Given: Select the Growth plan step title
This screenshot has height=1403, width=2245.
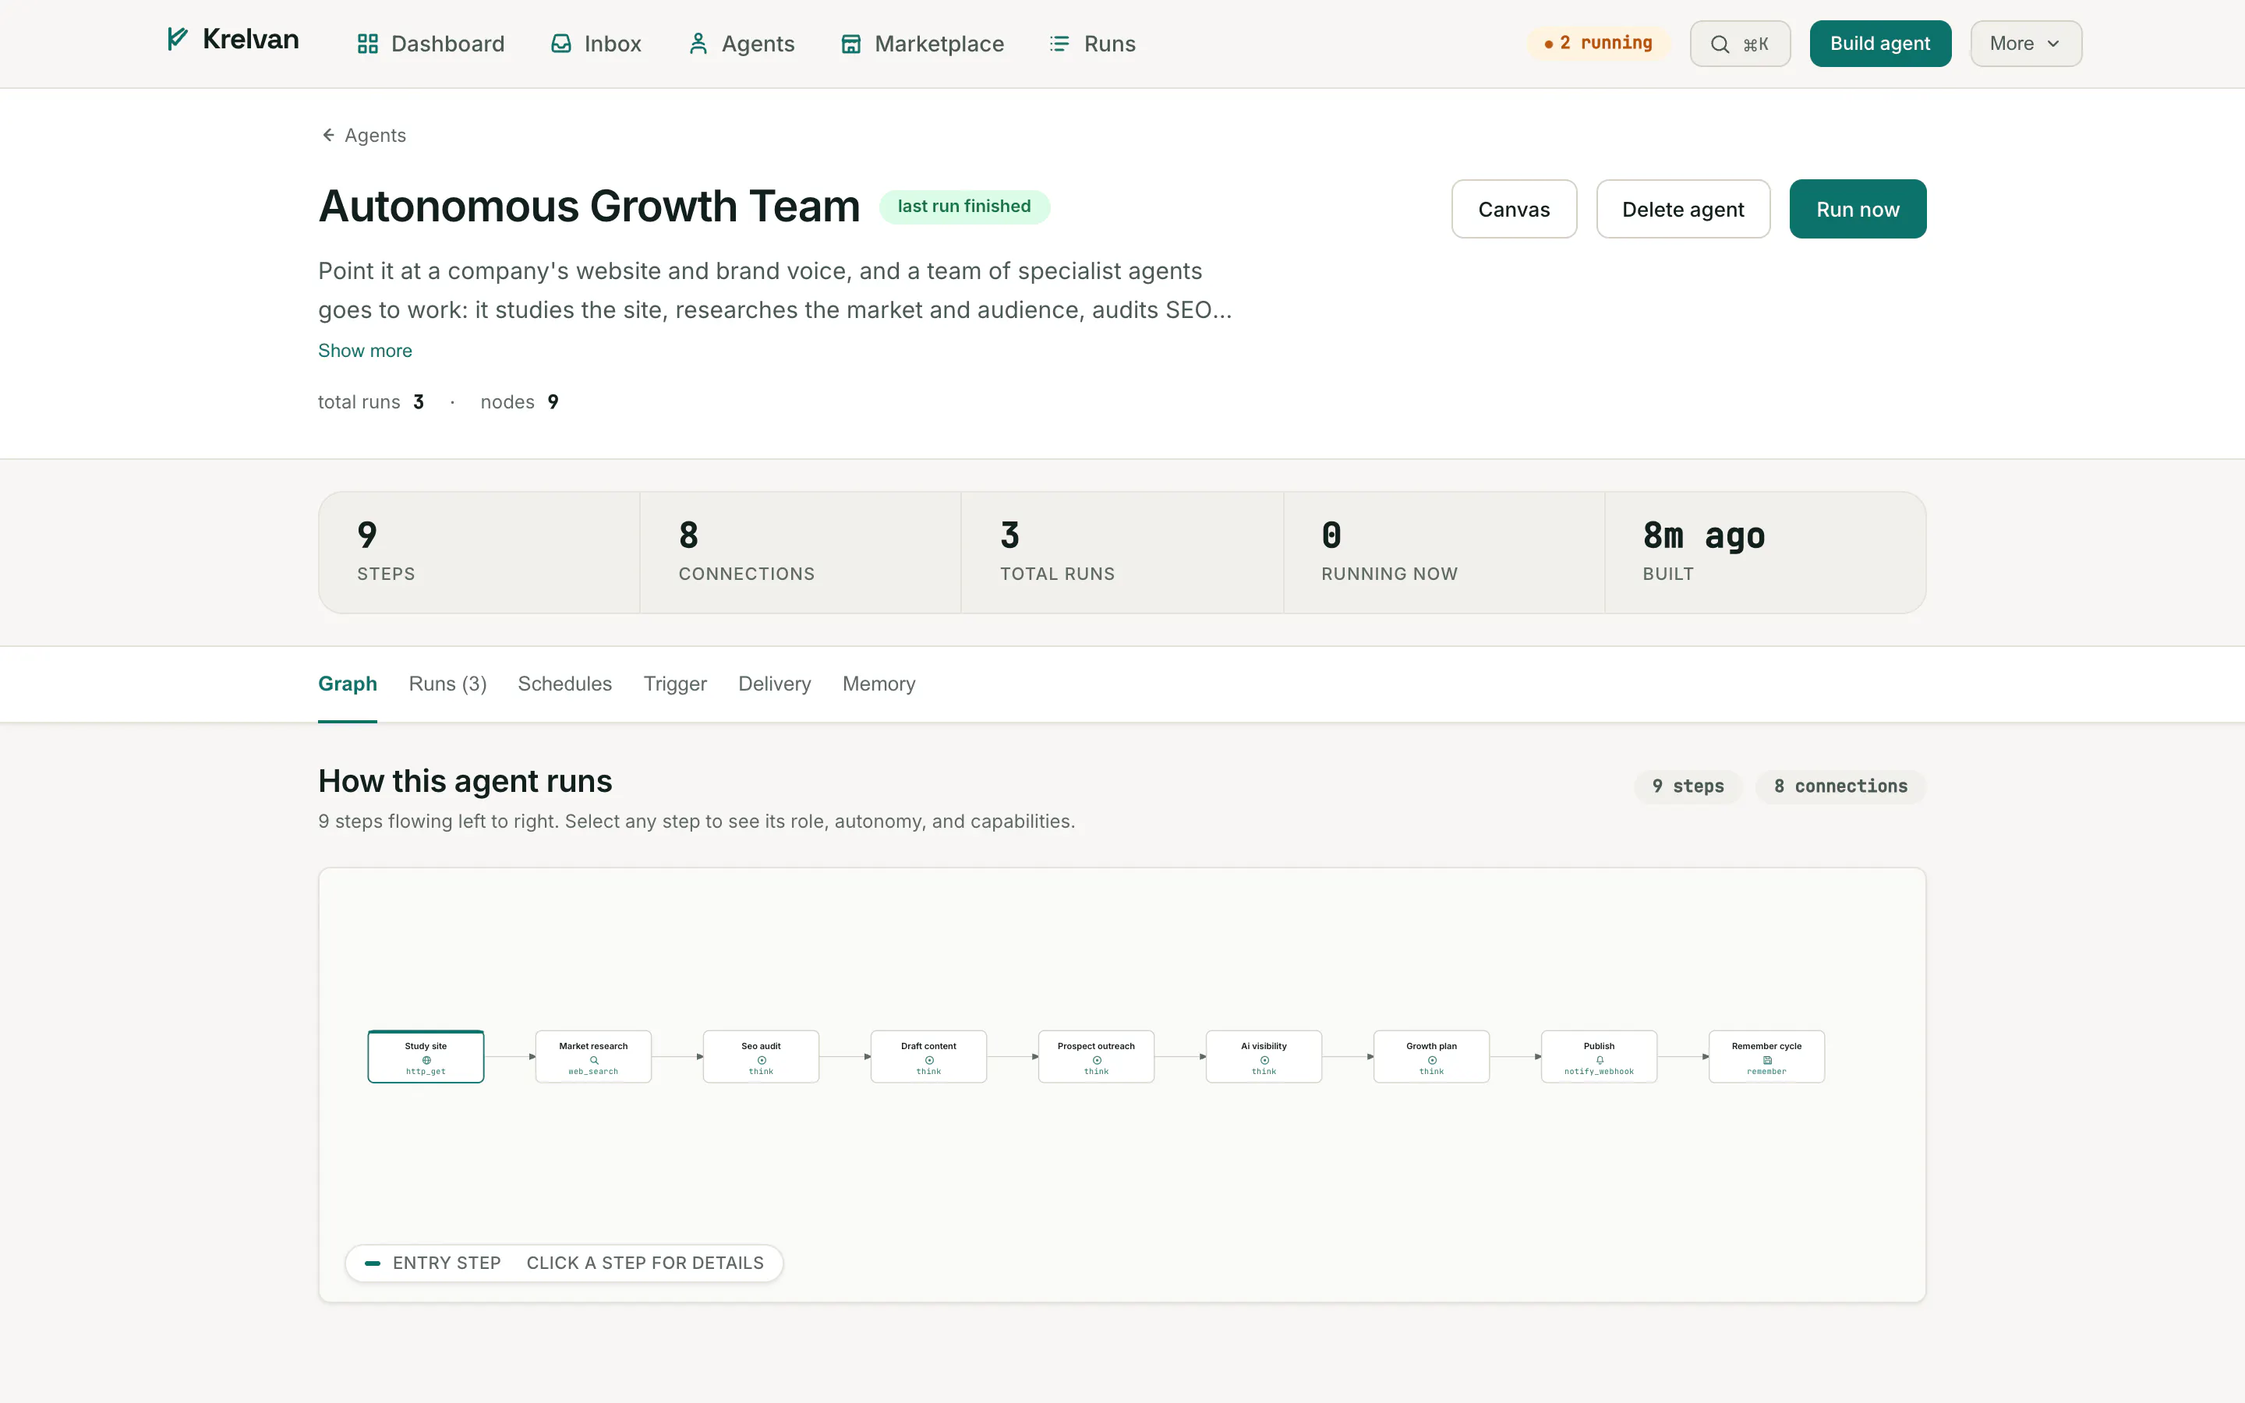Looking at the screenshot, I should [x=1431, y=1046].
